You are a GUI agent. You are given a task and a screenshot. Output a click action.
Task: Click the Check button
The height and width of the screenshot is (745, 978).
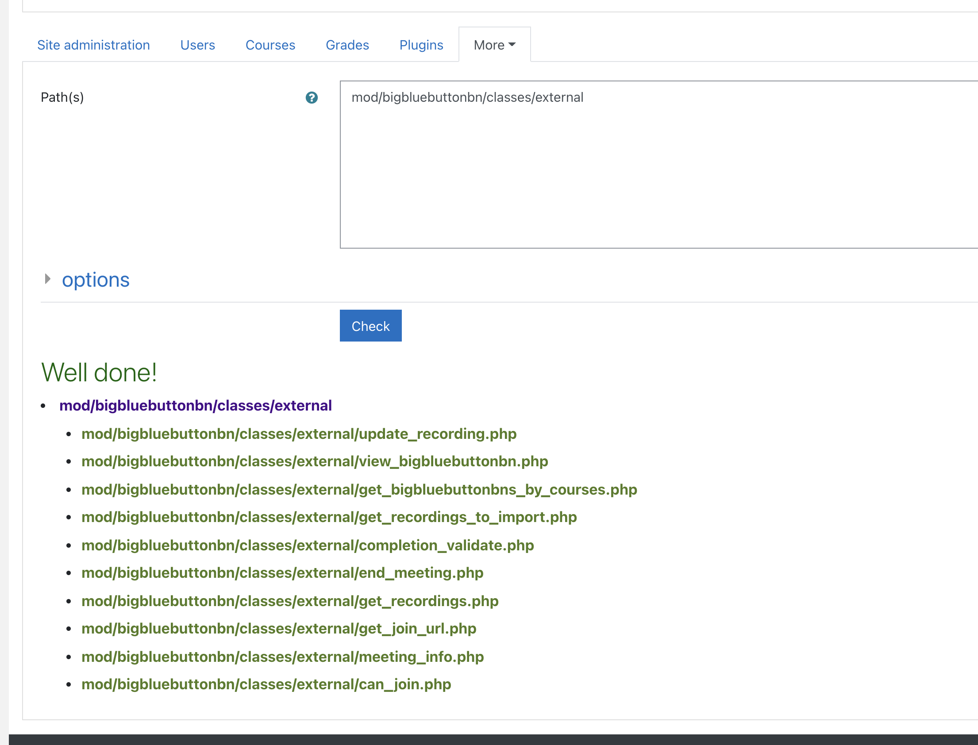tap(371, 326)
